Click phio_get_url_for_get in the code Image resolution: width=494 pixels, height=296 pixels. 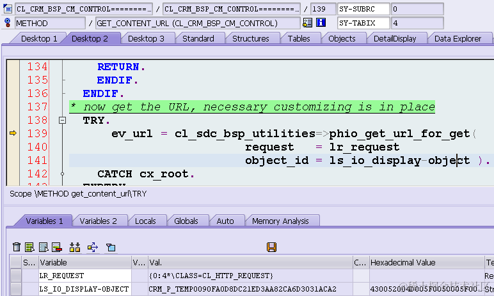pyautogui.click(x=399, y=133)
